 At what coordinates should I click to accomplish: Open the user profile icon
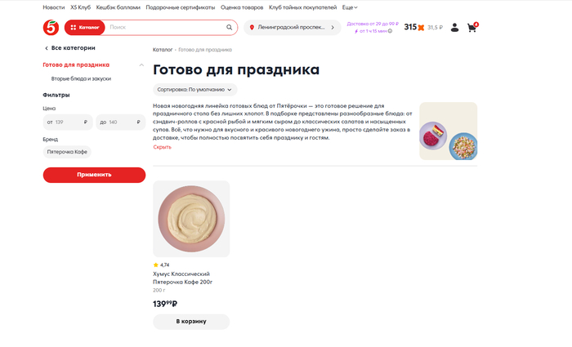454,28
